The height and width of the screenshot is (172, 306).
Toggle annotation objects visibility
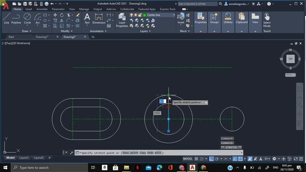(x=250, y=159)
